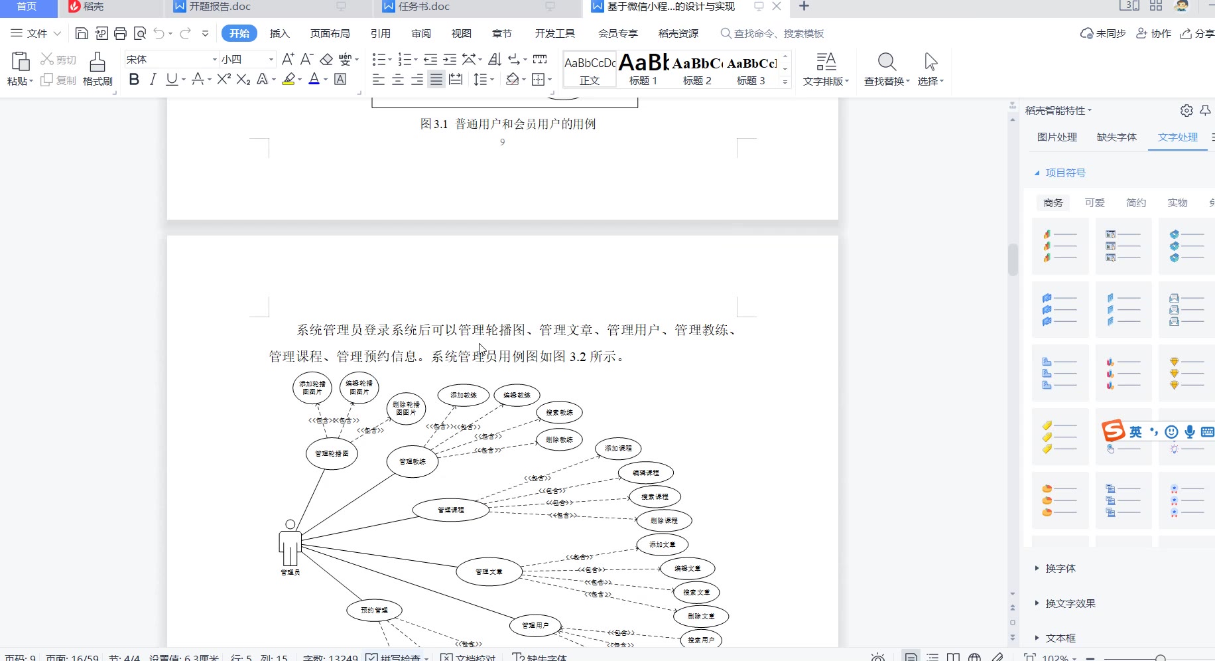Image resolution: width=1215 pixels, height=661 pixels.
Task: Click the print preview icon
Action: (x=139, y=33)
